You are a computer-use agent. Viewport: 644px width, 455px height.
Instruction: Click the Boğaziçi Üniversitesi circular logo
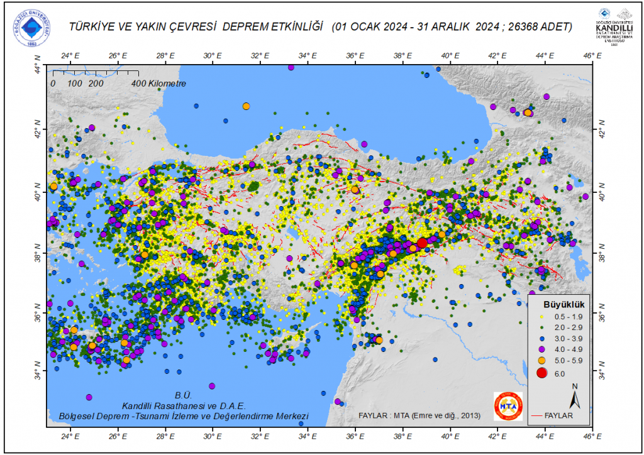click(x=32, y=26)
